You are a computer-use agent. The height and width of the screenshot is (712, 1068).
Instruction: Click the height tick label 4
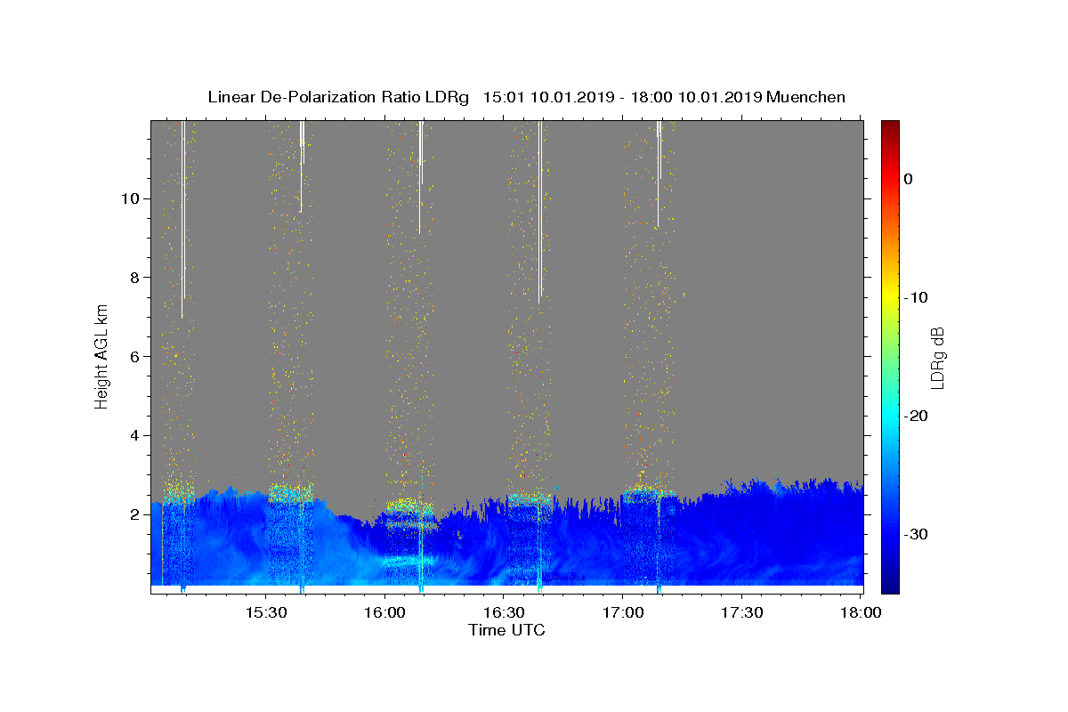pos(133,435)
